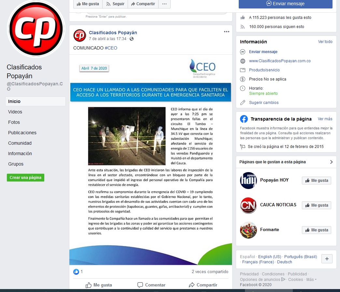Like the Popayán HOY page
This screenshot has height=292, width=340.
pos(317,181)
